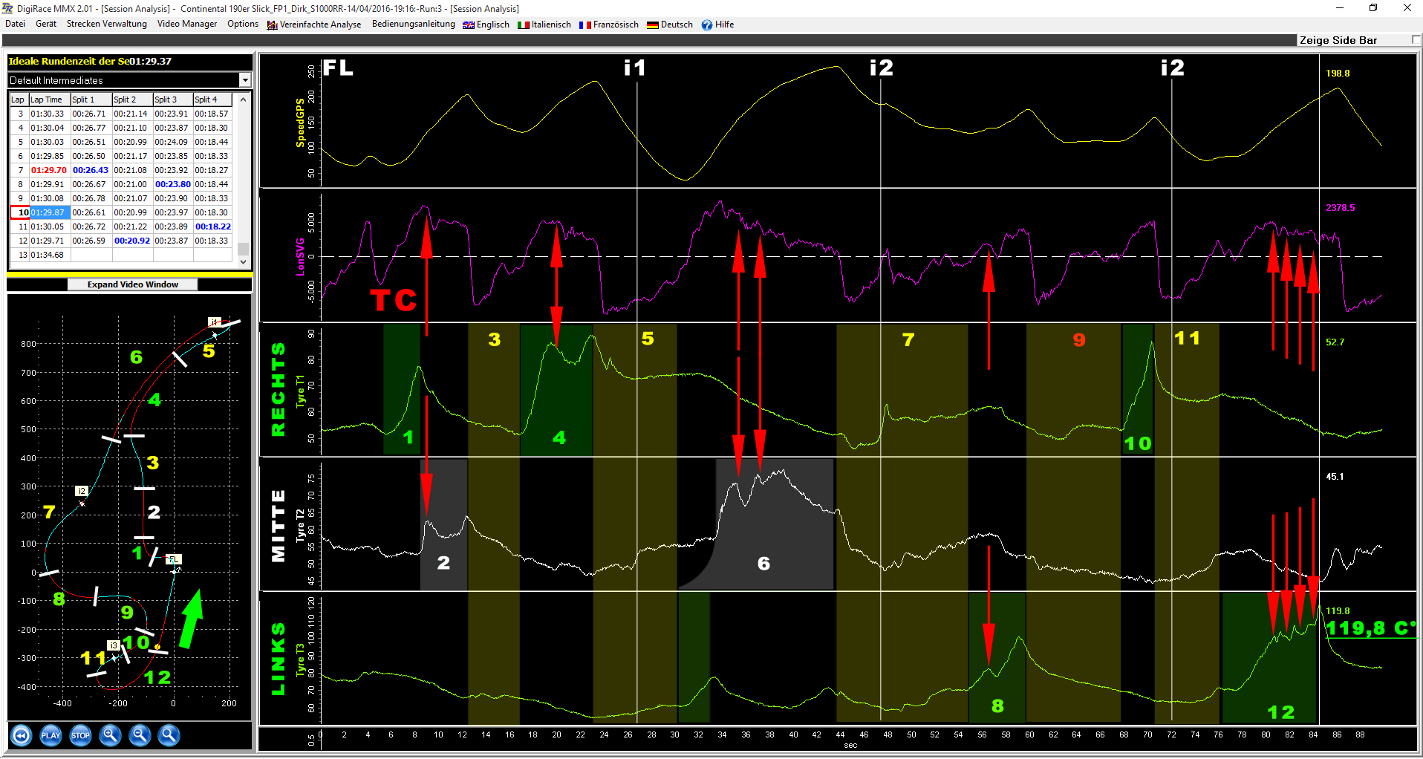The height and width of the screenshot is (759, 1423).
Task: Reset zoom with the plain magnifier icon
Action: [169, 735]
